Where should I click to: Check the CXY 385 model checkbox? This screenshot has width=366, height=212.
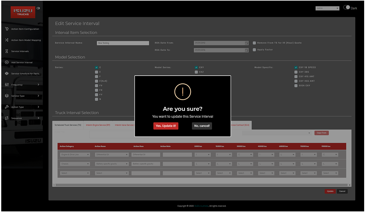[x=296, y=72]
